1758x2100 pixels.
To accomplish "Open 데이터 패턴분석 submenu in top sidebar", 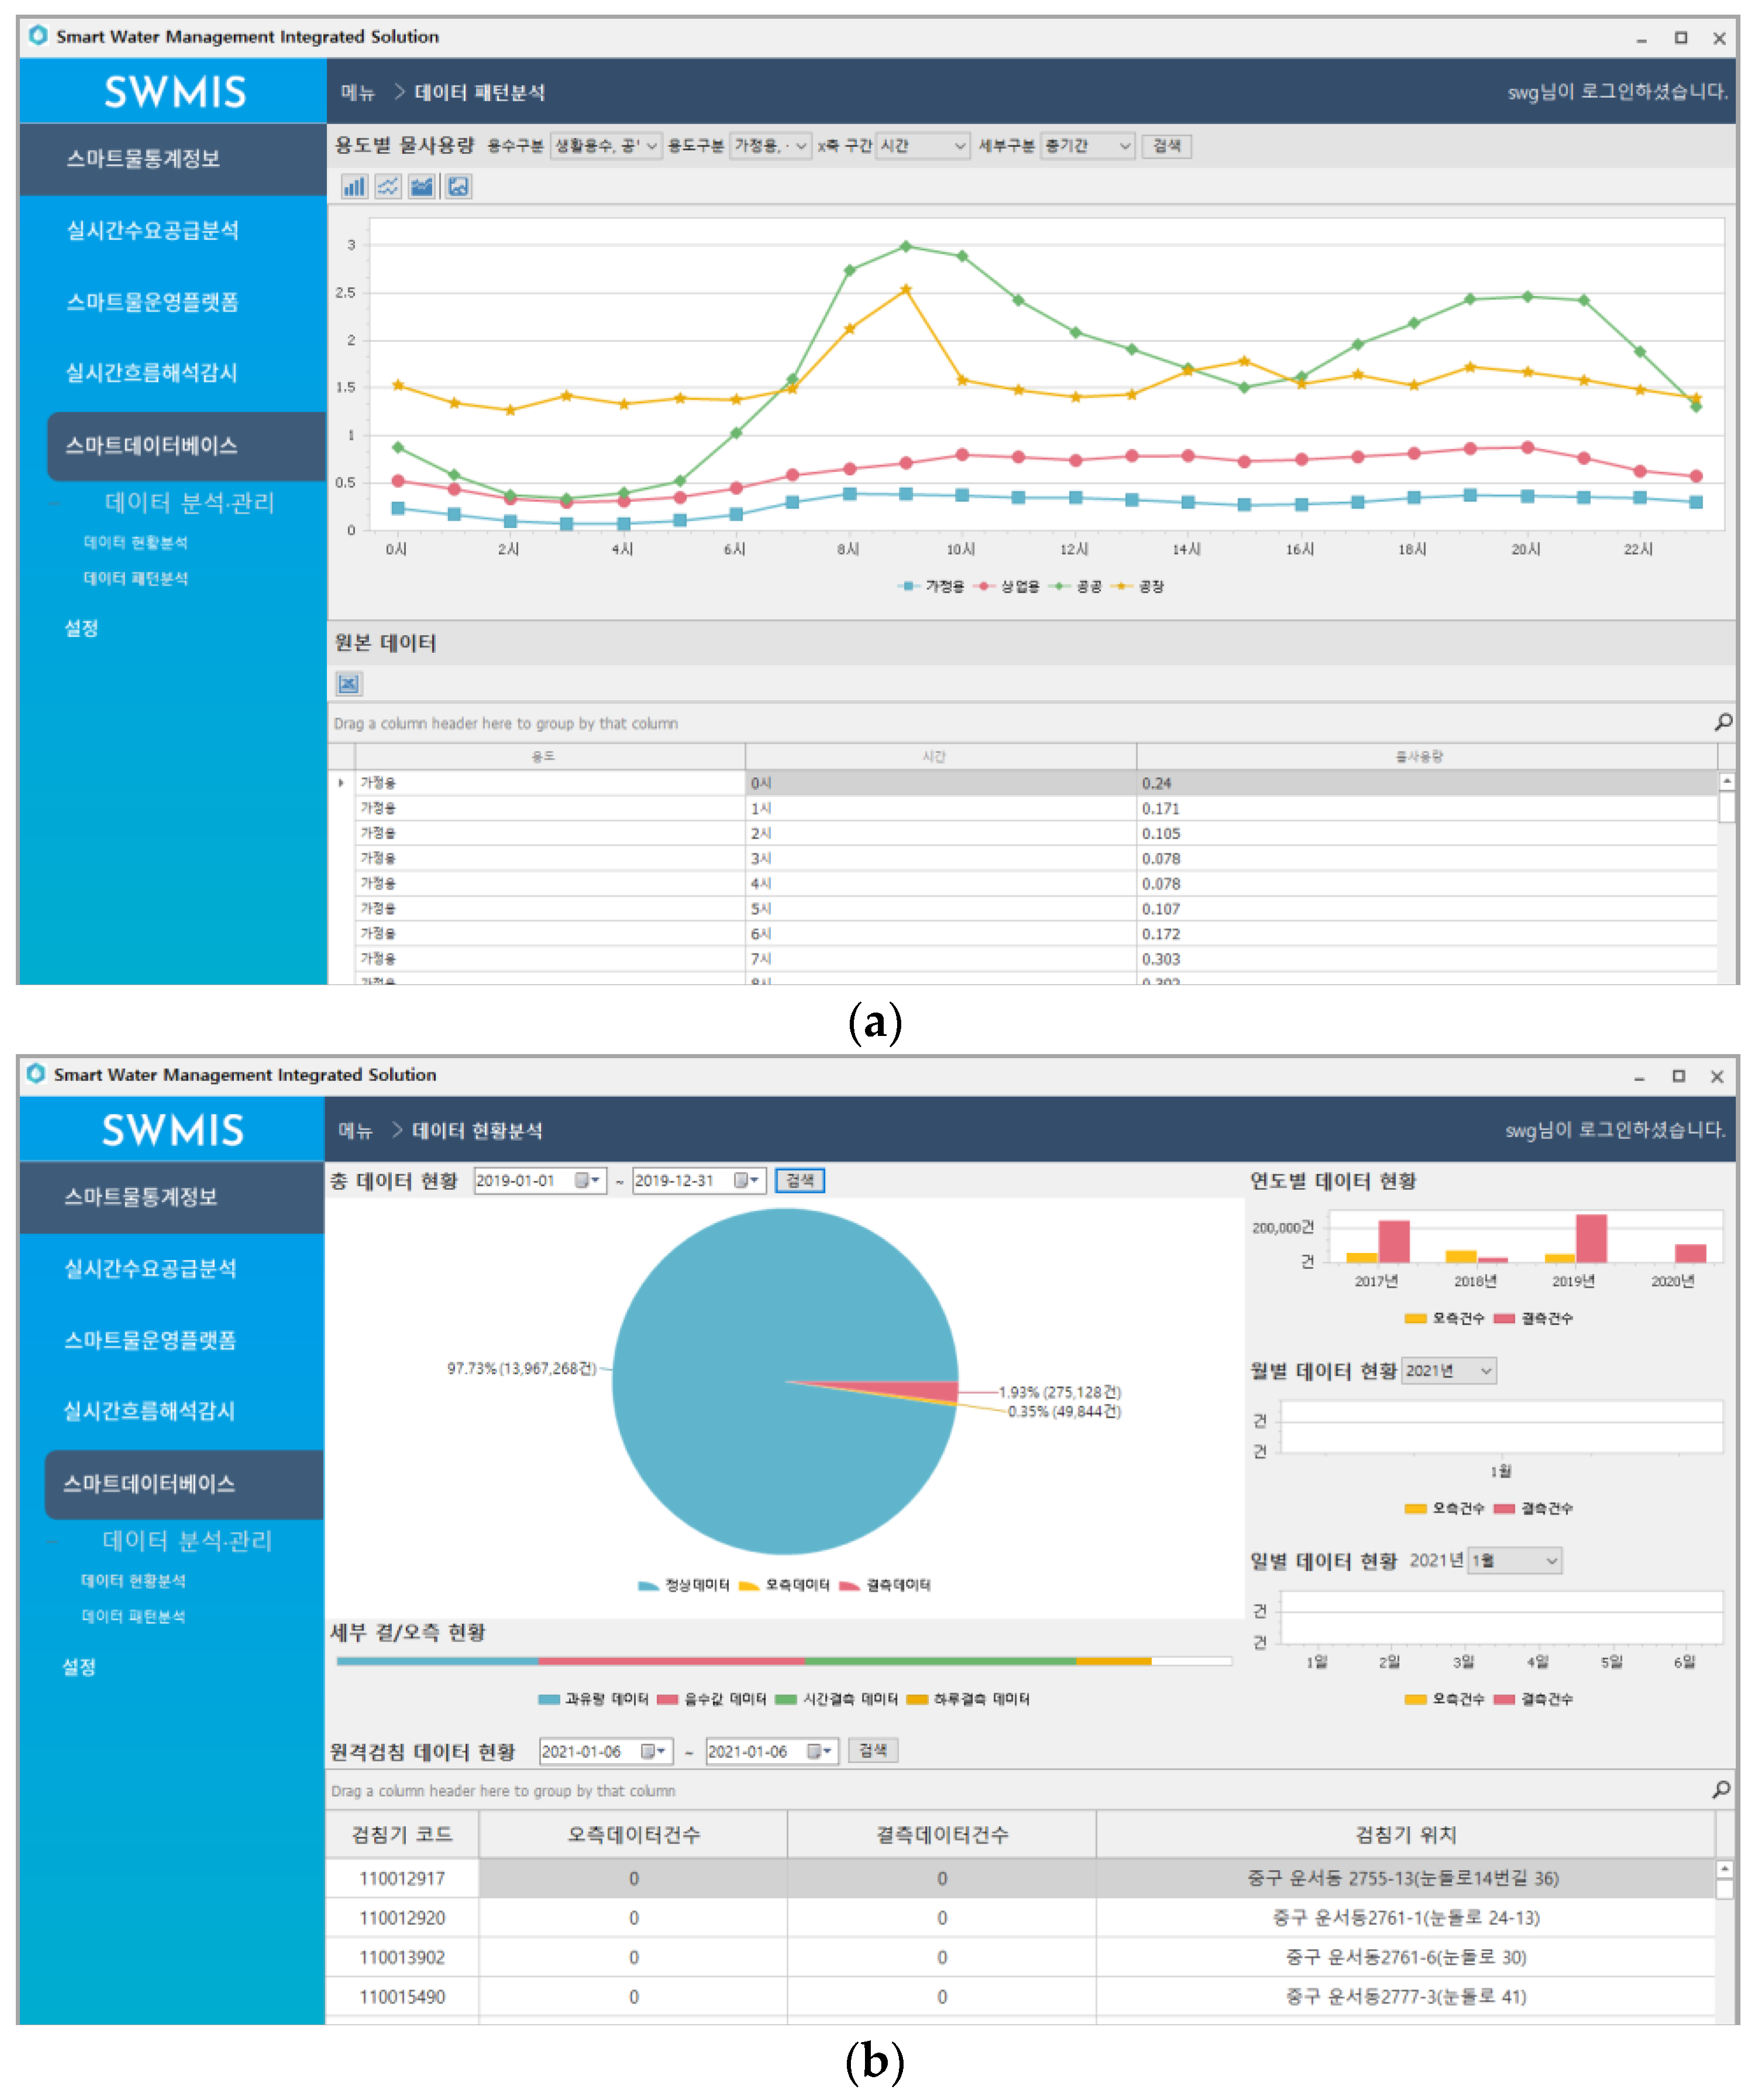I will tap(136, 579).
